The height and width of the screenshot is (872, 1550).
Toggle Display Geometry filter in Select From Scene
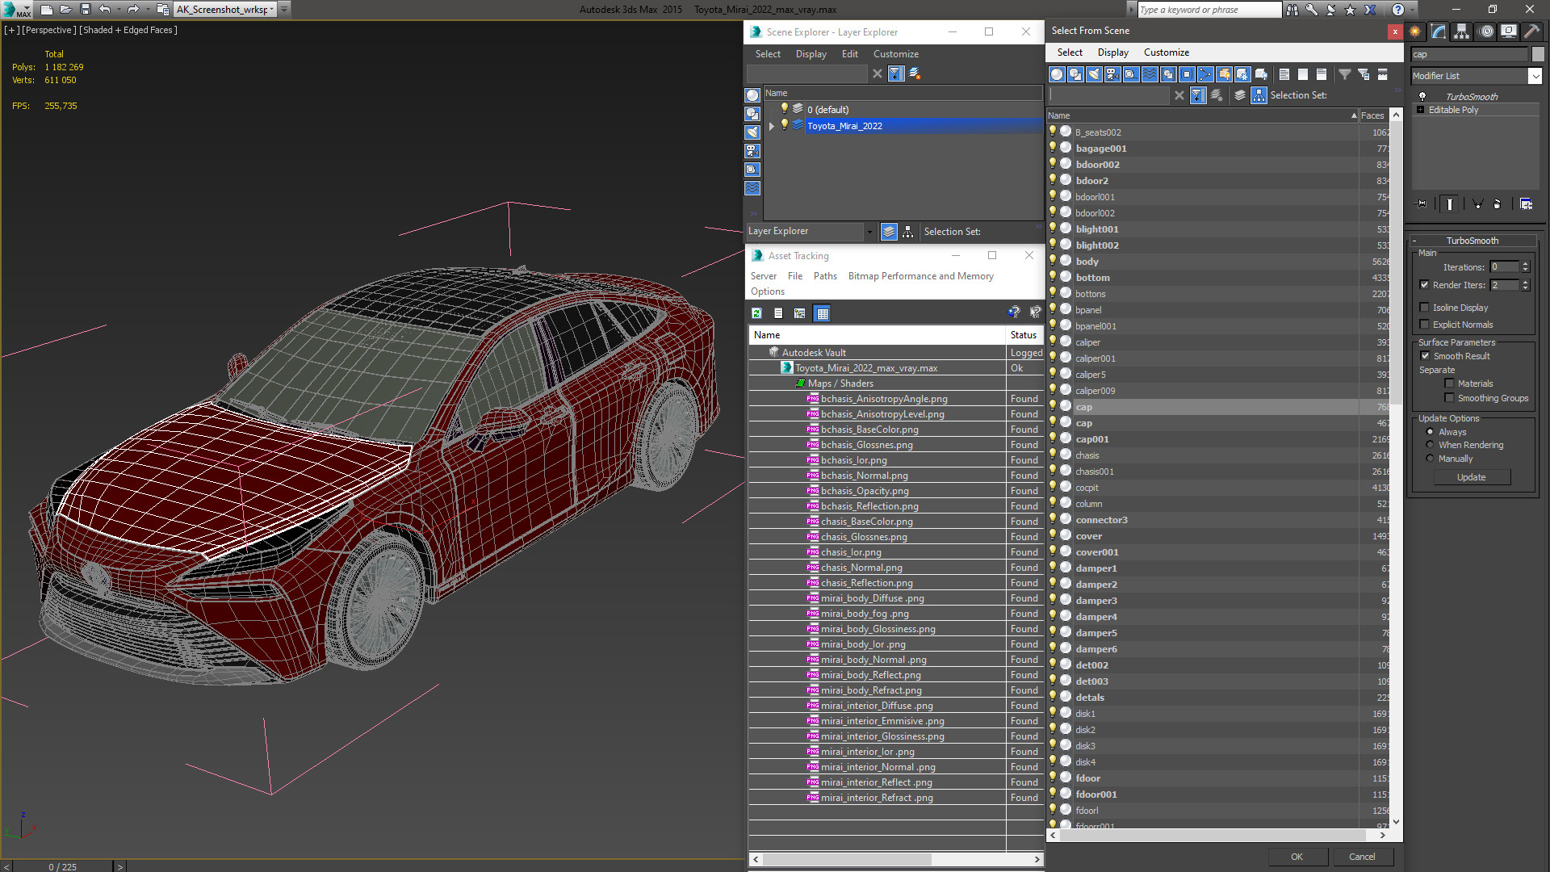pyautogui.click(x=1057, y=74)
